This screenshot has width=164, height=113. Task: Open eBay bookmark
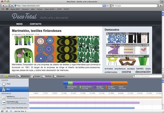[33, 9]
